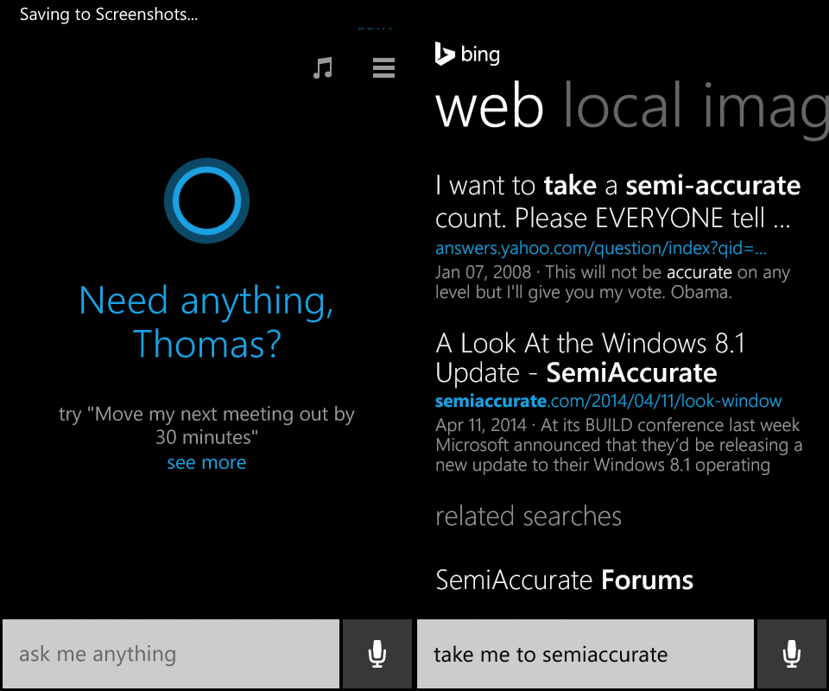Switch to the 'web' results tab

click(490, 107)
